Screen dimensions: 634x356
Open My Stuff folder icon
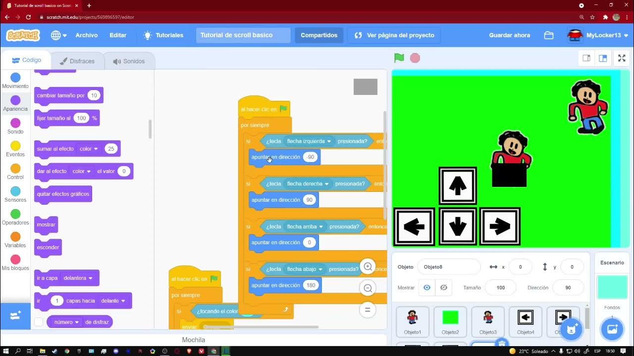click(x=548, y=35)
